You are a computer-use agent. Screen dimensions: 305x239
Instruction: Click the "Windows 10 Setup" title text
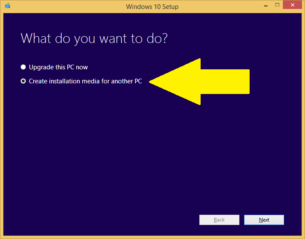(x=152, y=6)
